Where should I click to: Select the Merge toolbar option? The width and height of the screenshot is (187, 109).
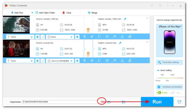coord(93,13)
